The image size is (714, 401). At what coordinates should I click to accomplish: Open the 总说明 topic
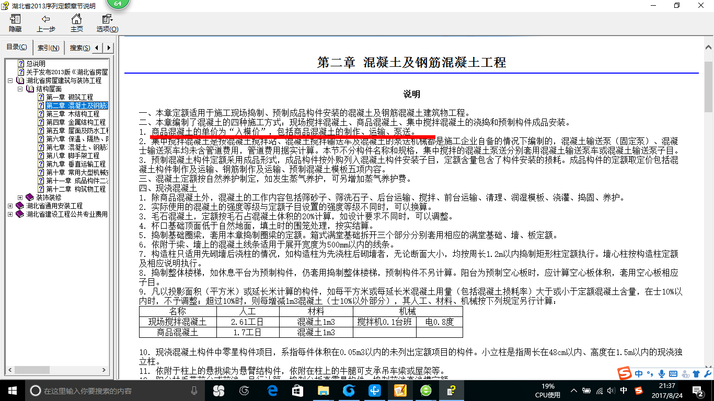tap(36, 64)
